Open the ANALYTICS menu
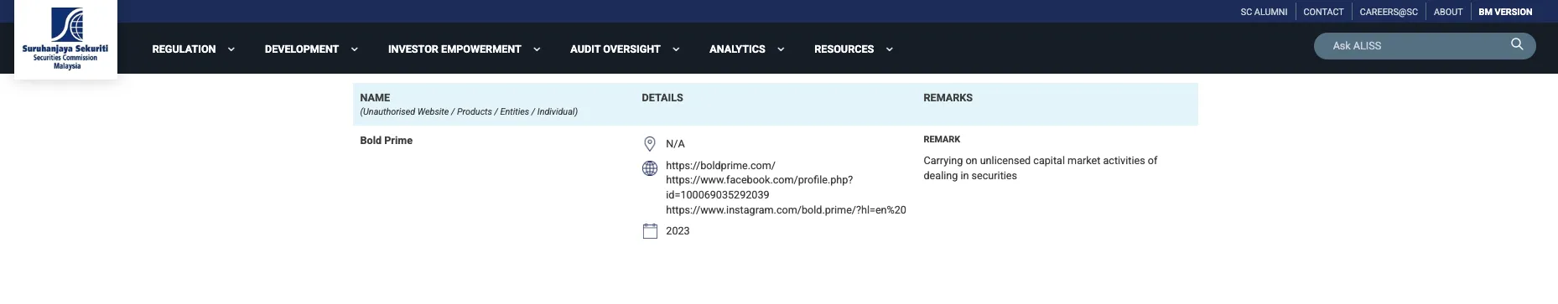 pyautogui.click(x=737, y=49)
